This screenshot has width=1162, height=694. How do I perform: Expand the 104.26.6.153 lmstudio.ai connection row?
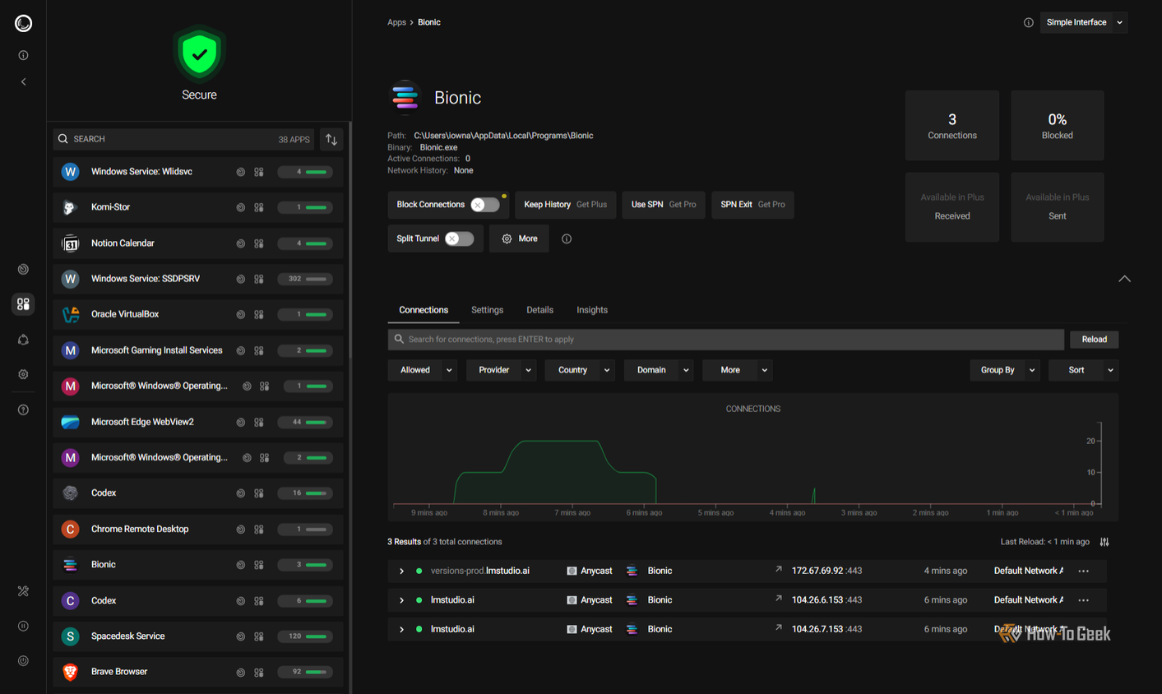[401, 600]
